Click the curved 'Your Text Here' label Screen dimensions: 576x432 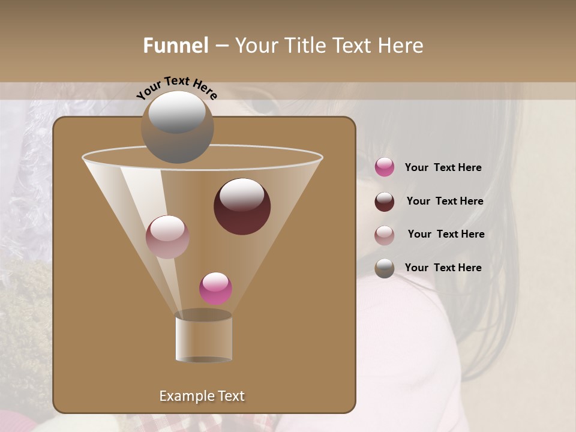(x=176, y=87)
